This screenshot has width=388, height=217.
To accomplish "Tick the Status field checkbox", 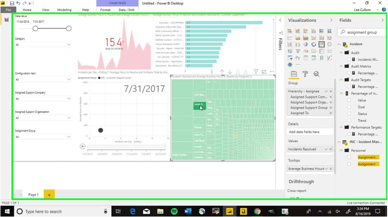I will [349, 114].
